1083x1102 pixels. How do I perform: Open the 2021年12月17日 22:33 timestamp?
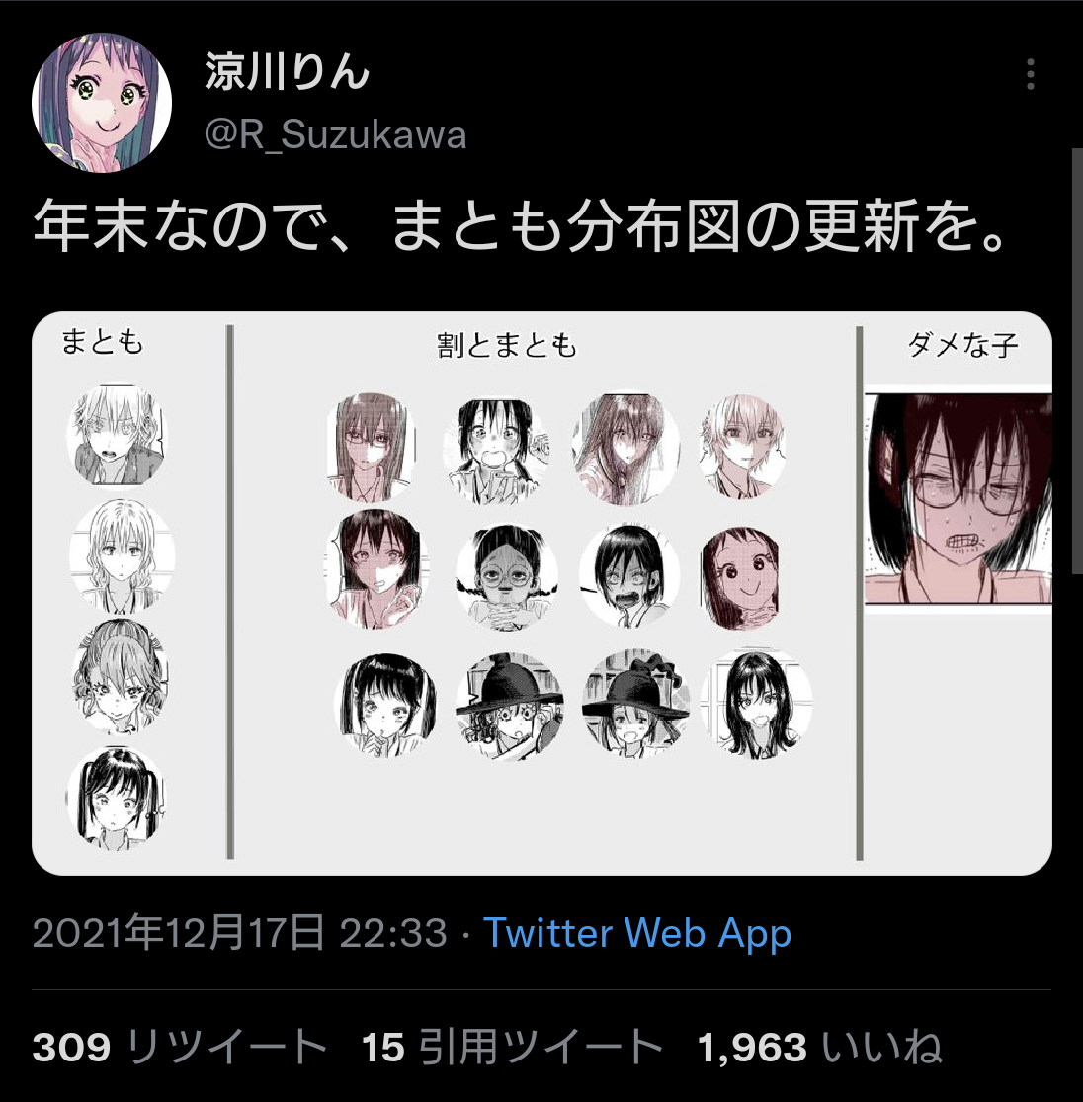[240, 933]
